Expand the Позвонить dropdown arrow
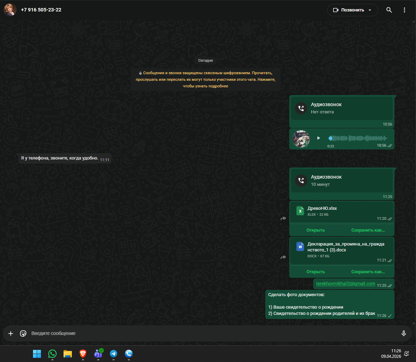This screenshot has height=362, width=416. (370, 10)
